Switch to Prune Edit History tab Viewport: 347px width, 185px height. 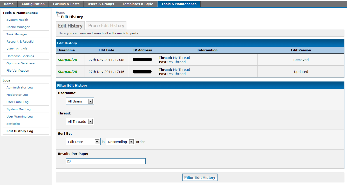click(106, 26)
